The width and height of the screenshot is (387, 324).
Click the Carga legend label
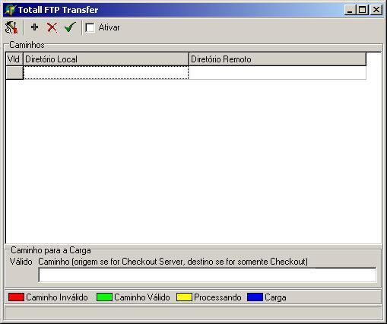pyautogui.click(x=275, y=297)
